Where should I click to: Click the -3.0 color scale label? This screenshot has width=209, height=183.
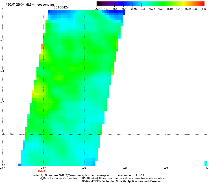click(x=97, y=9)
